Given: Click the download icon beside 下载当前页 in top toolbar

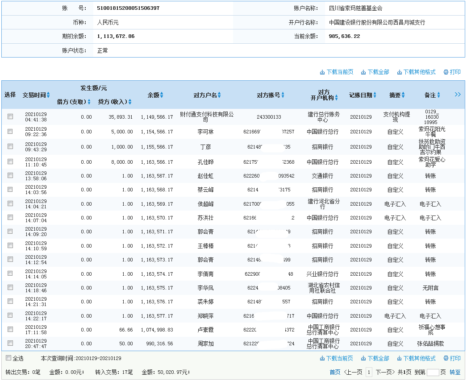Looking at the screenshot, I should pyautogui.click(x=322, y=72).
